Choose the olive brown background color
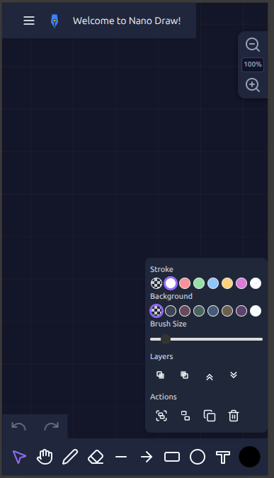 click(227, 311)
